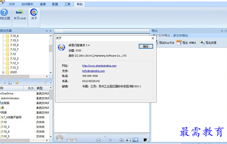Open the 工具 menu
227x144 pixels.
tap(67, 4)
